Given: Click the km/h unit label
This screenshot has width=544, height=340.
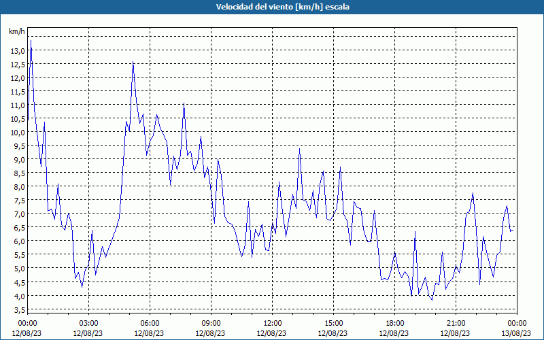Looking at the screenshot, I should coord(16,31).
